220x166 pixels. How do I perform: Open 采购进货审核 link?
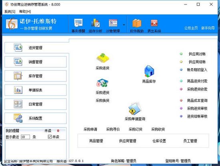pos(197,109)
